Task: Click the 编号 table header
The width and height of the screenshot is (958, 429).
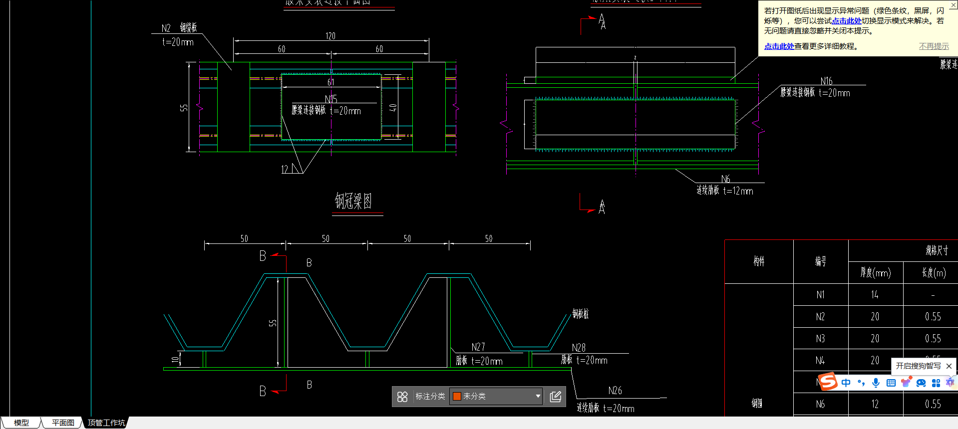Action: (821, 261)
